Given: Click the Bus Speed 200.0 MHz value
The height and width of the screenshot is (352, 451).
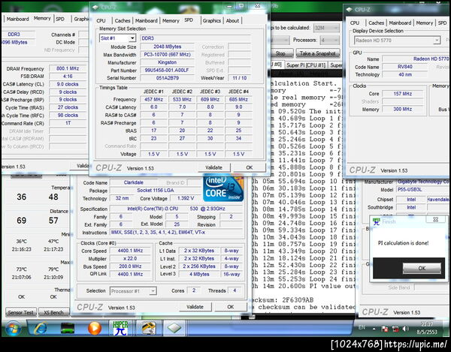Looking at the screenshot, I should (130, 266).
